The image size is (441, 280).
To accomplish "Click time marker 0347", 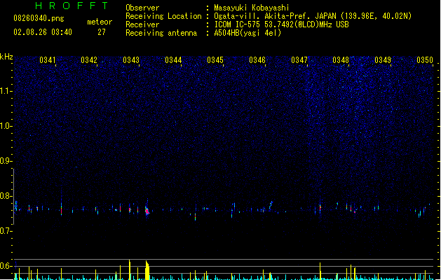I will 299,60.
